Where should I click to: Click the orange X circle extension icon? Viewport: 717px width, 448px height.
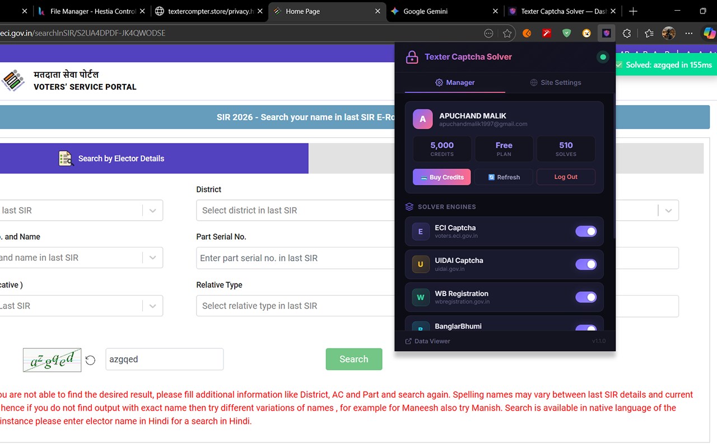point(586,34)
